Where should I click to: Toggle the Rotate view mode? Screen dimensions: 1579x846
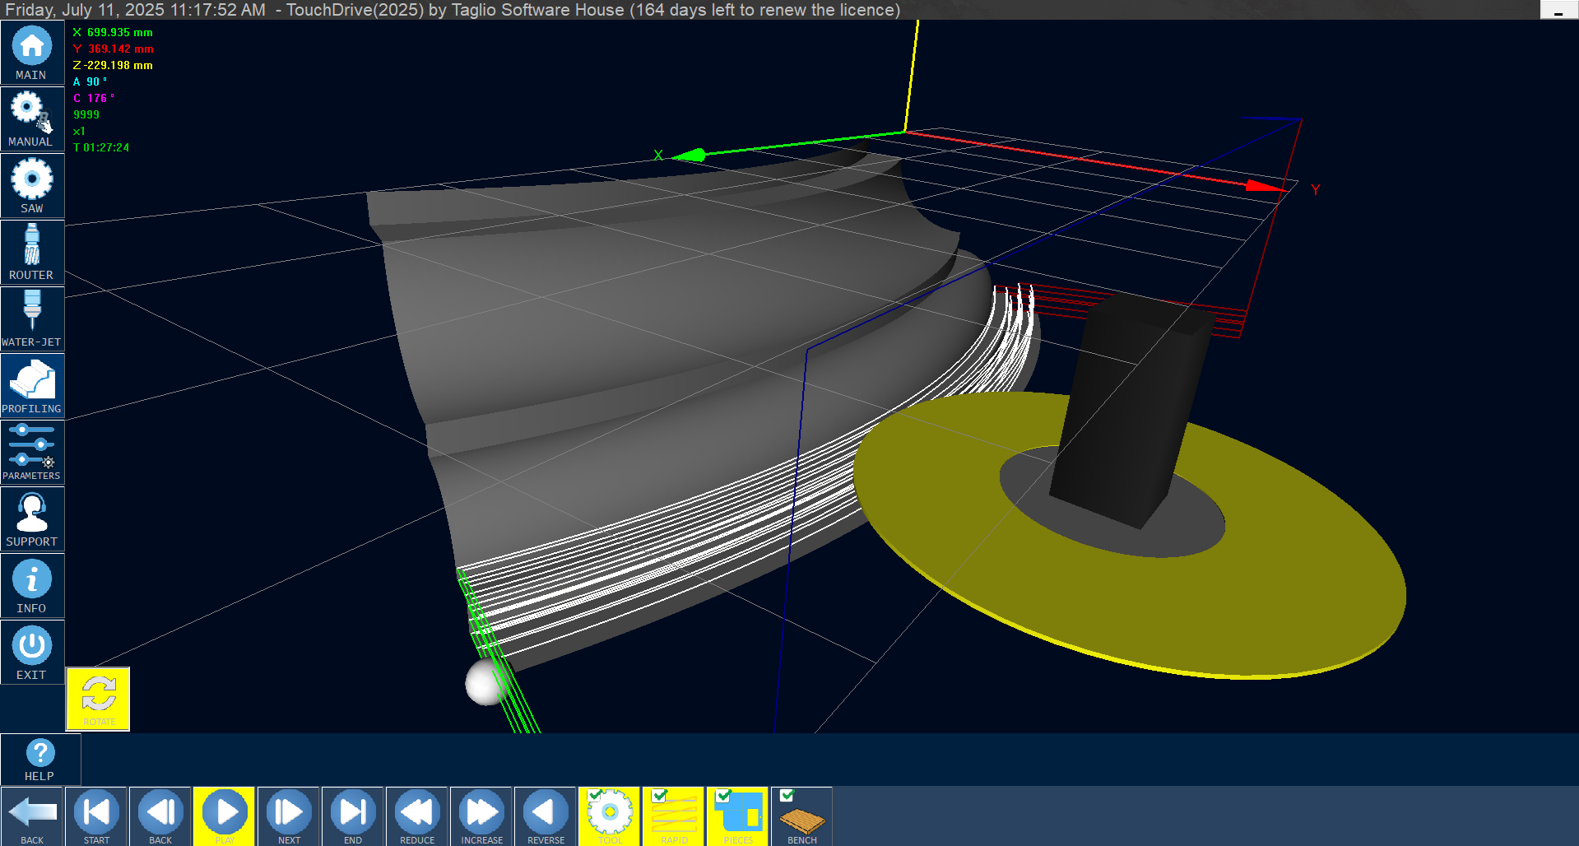pyautogui.click(x=99, y=699)
